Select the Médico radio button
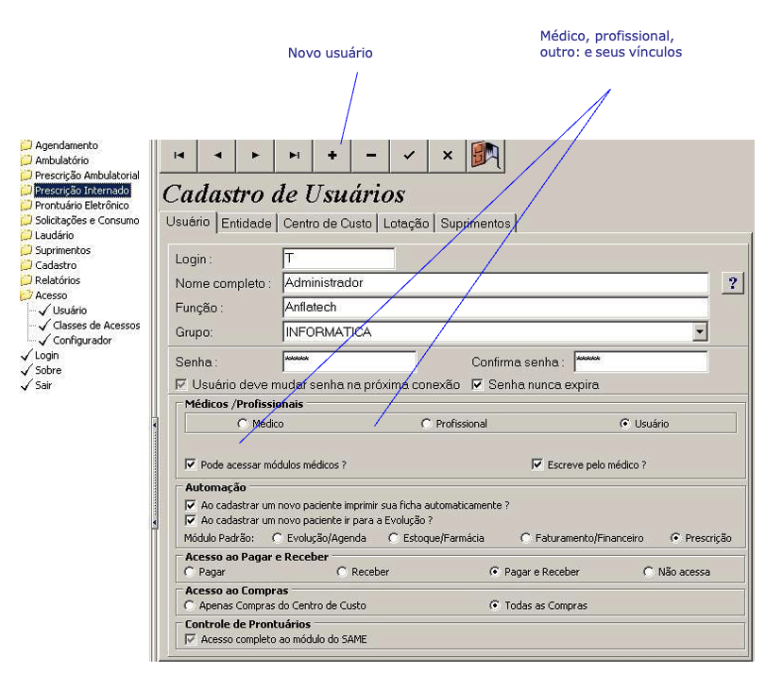Viewport: 766px width, 673px height. click(243, 424)
